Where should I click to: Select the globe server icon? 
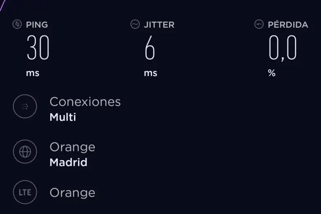(x=25, y=152)
